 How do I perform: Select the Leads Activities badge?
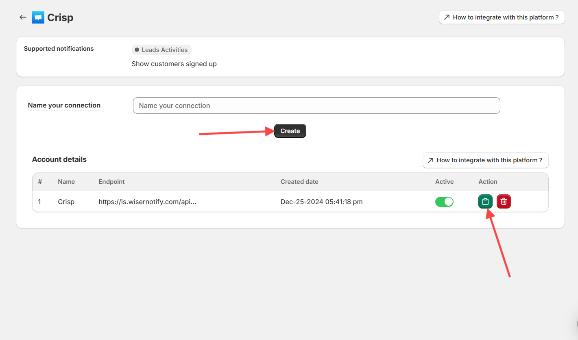pyautogui.click(x=161, y=50)
